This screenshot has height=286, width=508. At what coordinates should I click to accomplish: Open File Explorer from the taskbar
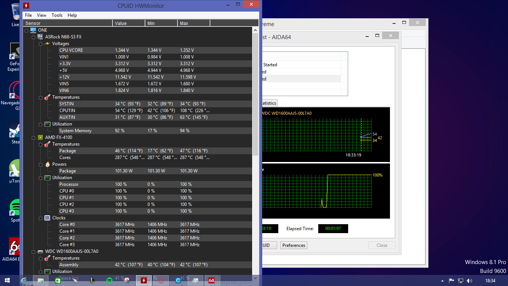coord(41,280)
